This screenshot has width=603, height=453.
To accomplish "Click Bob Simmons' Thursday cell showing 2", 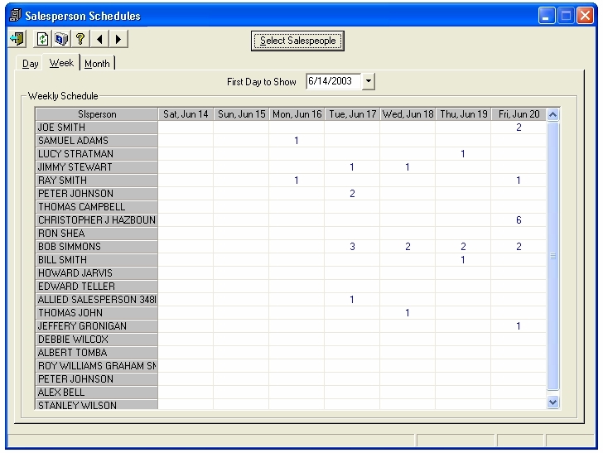I will coord(463,247).
